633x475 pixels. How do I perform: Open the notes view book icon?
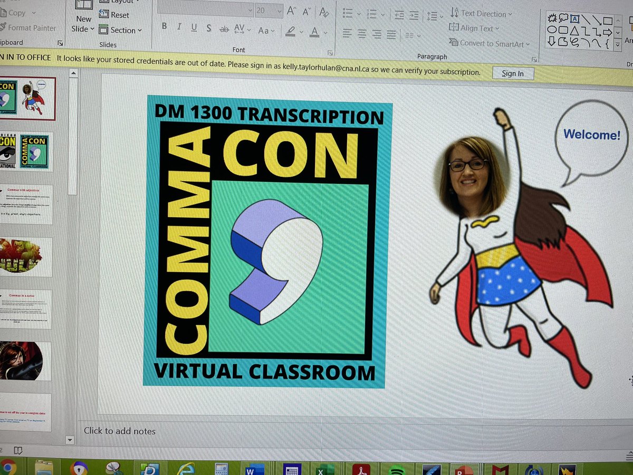(18, 450)
